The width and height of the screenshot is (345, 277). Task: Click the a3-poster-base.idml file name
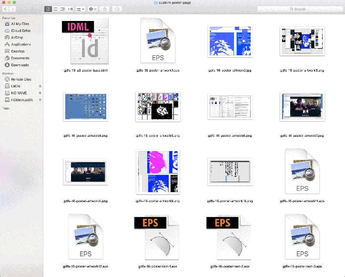click(x=86, y=71)
